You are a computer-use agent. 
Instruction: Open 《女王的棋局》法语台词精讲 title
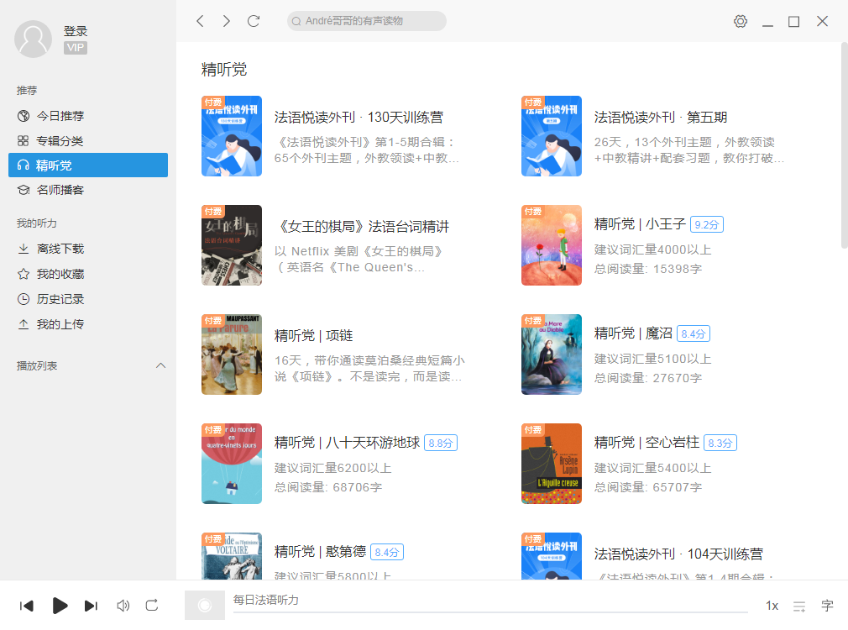click(362, 226)
